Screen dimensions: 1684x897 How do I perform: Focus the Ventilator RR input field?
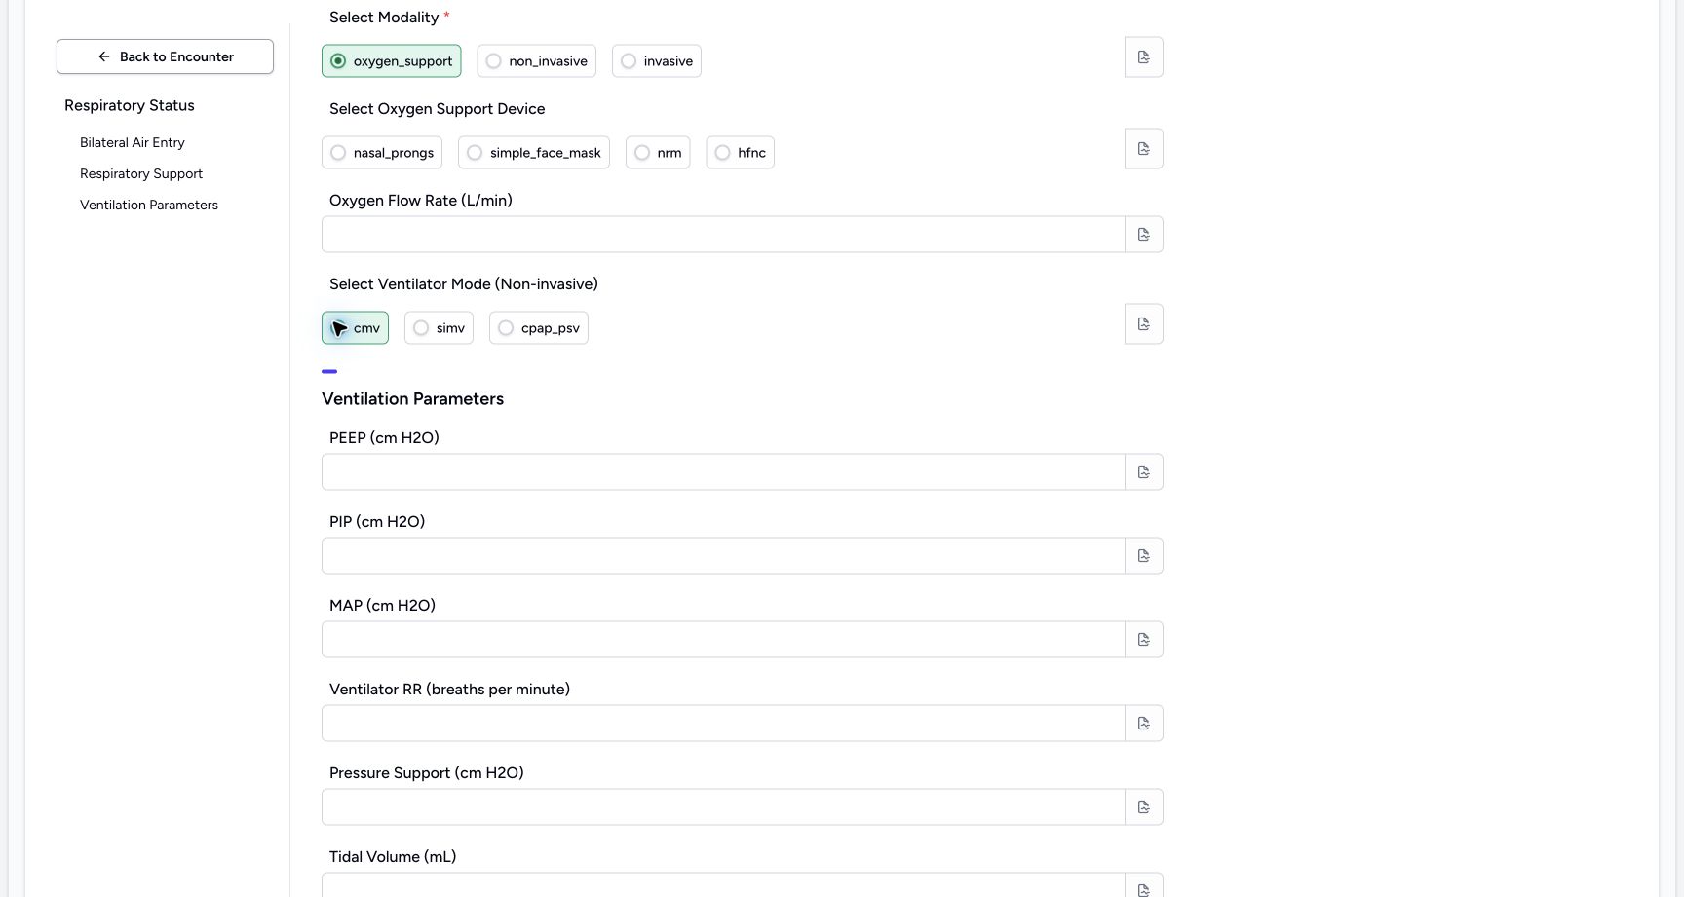coord(723,724)
